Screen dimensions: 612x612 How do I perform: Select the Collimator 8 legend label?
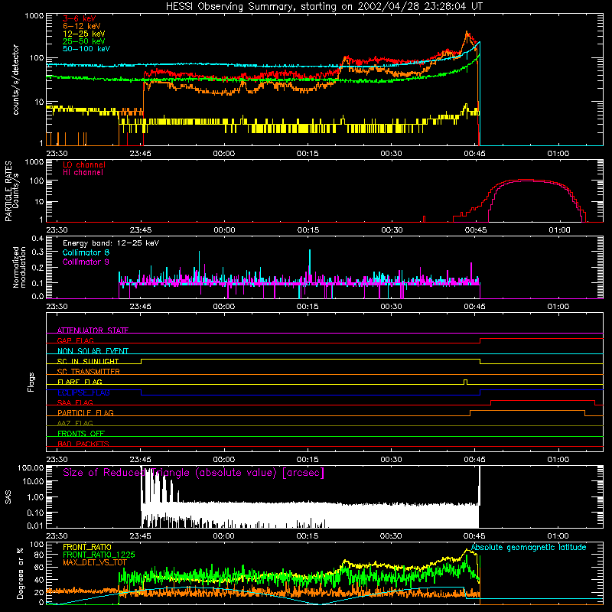pos(86,252)
